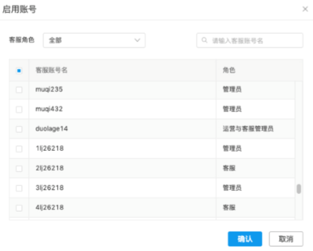Click the search magnifier icon
Image resolution: width=313 pixels, height=251 pixels.
[204, 40]
